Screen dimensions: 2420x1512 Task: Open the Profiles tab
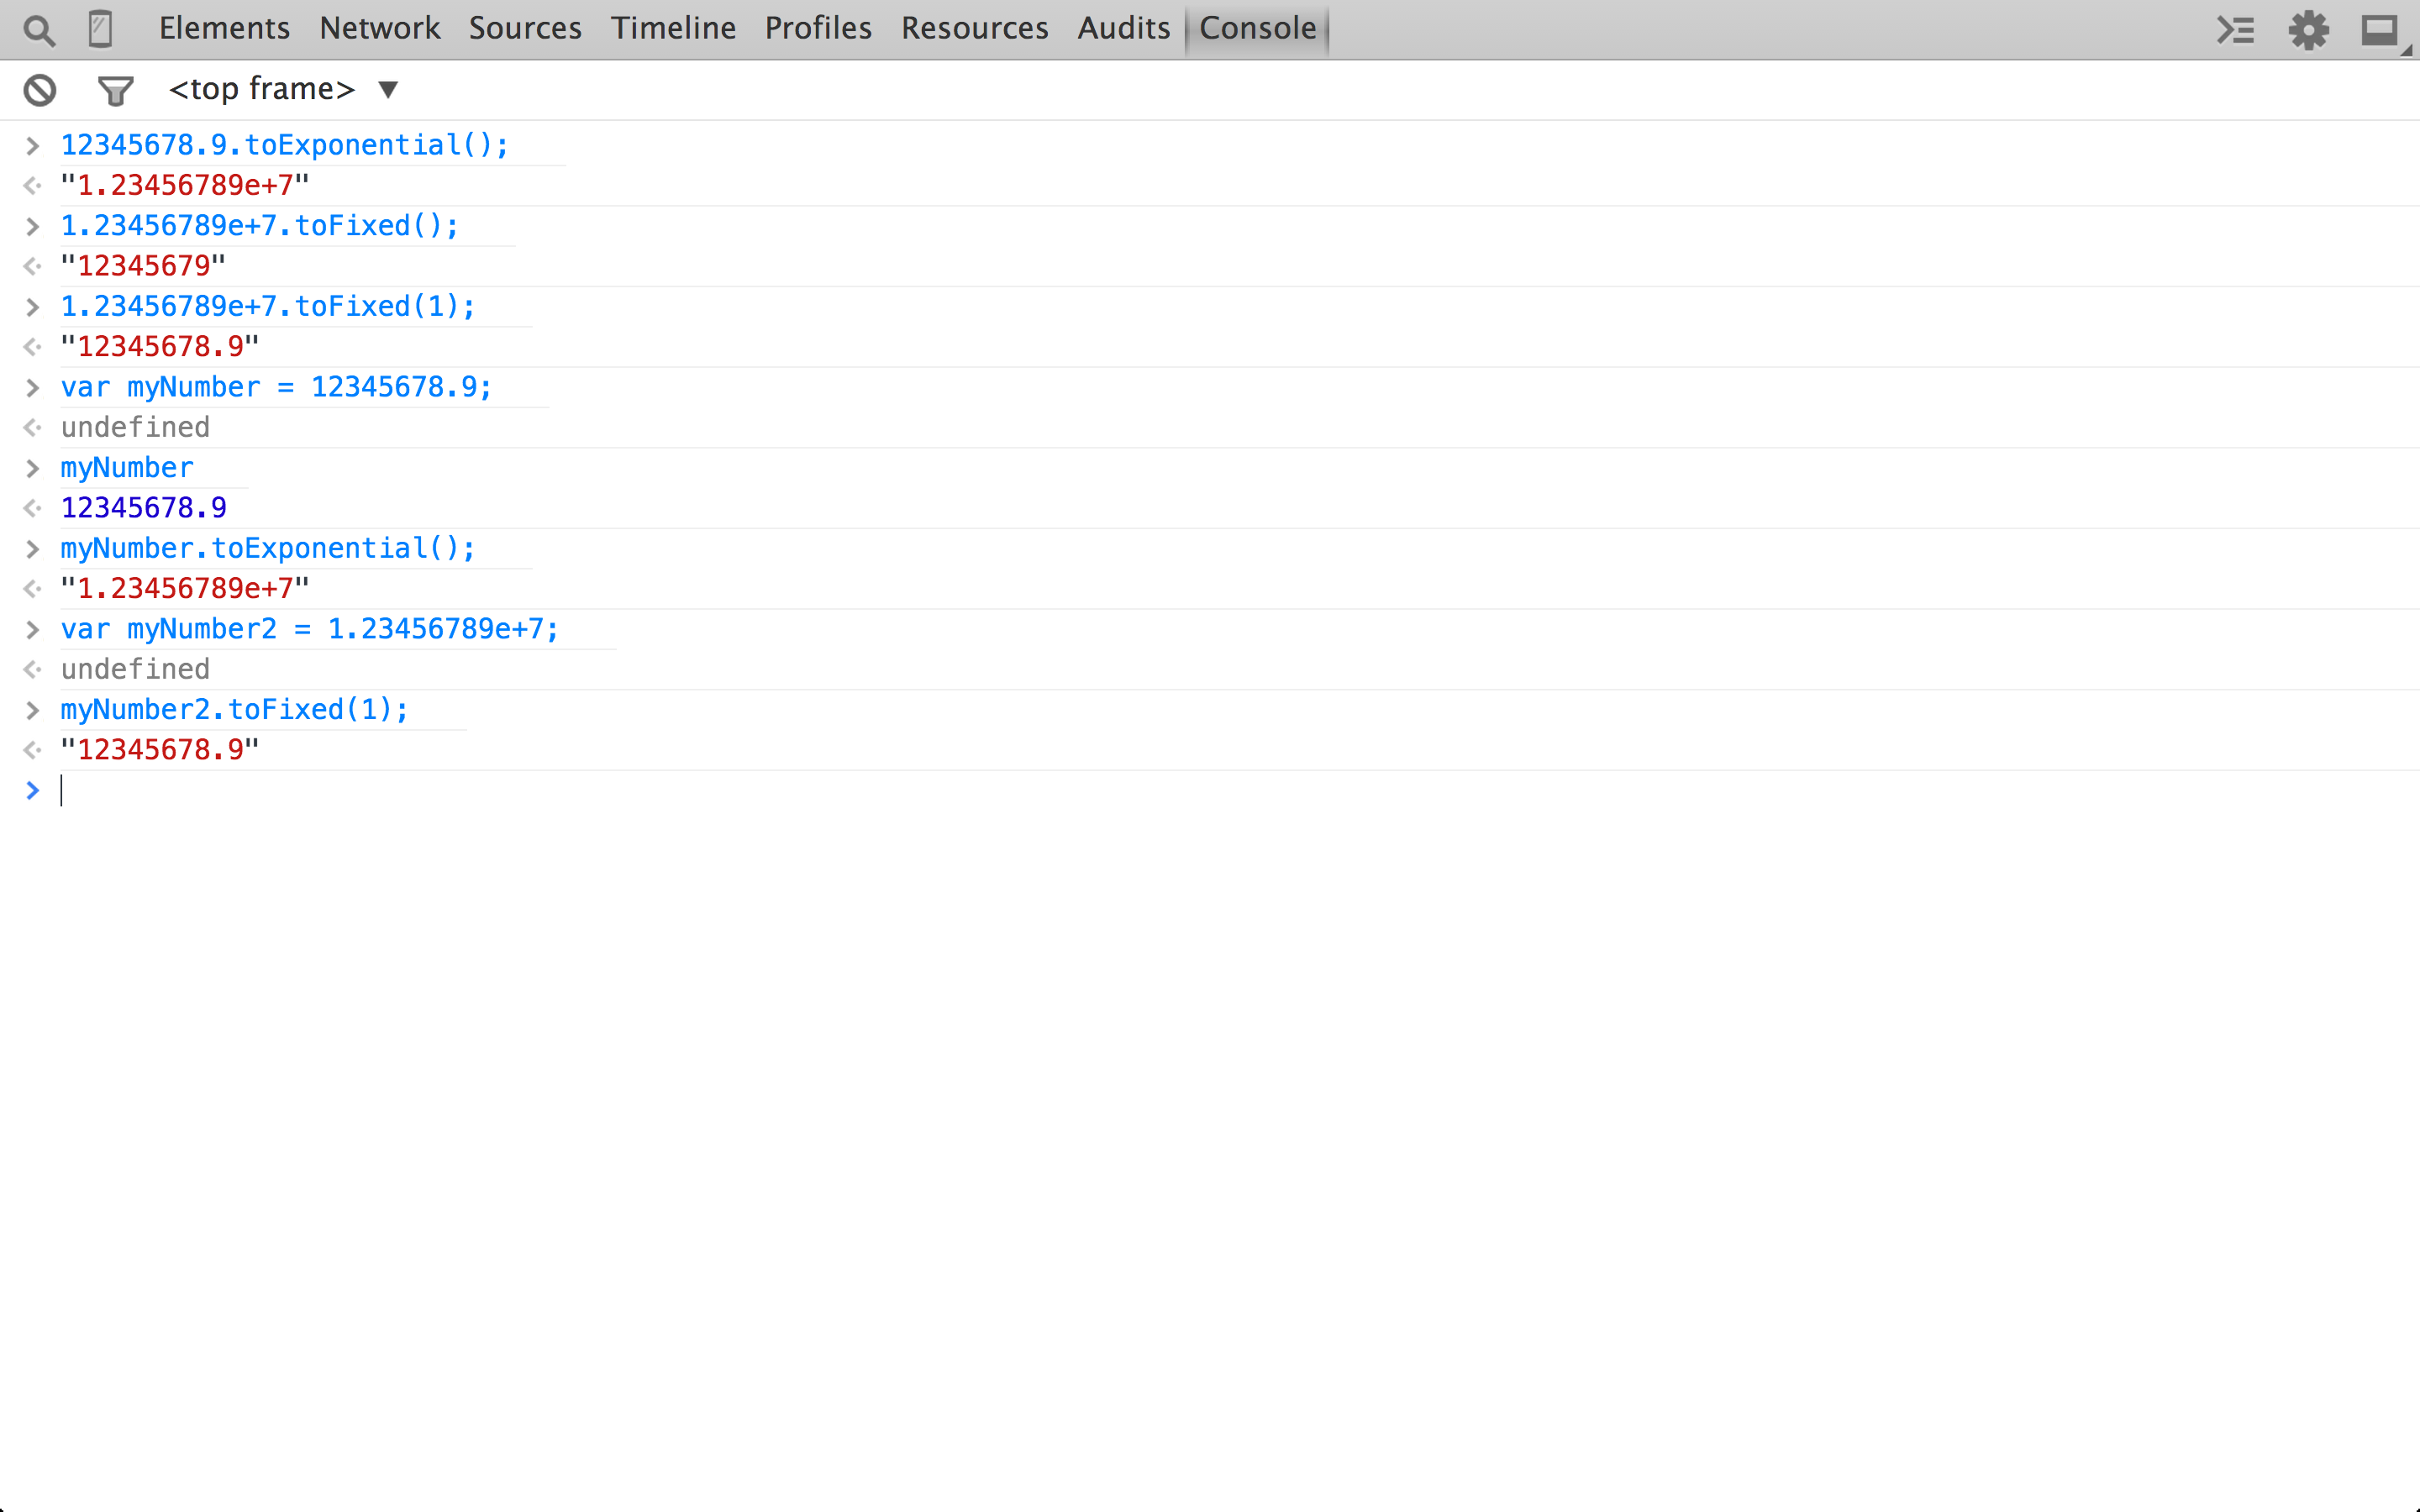pyautogui.click(x=818, y=28)
